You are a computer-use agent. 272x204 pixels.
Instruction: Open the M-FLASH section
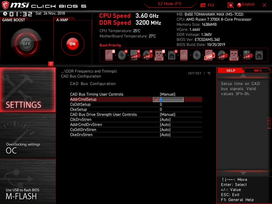pyautogui.click(x=28, y=181)
